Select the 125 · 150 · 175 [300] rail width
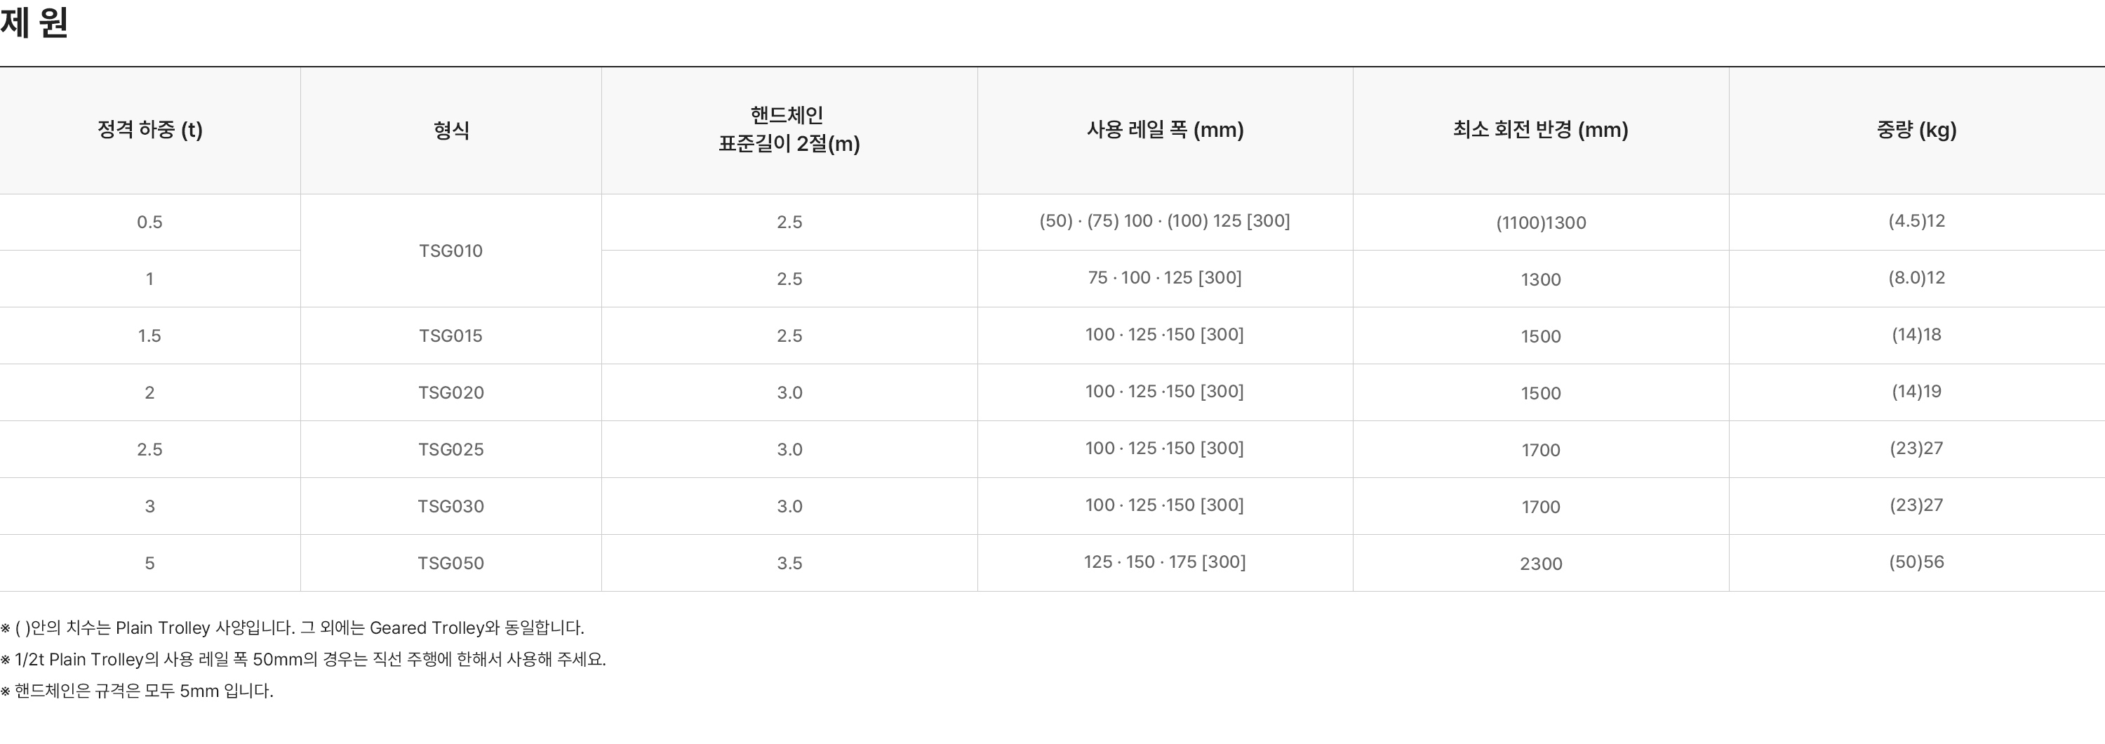The width and height of the screenshot is (2105, 744). click(1165, 562)
